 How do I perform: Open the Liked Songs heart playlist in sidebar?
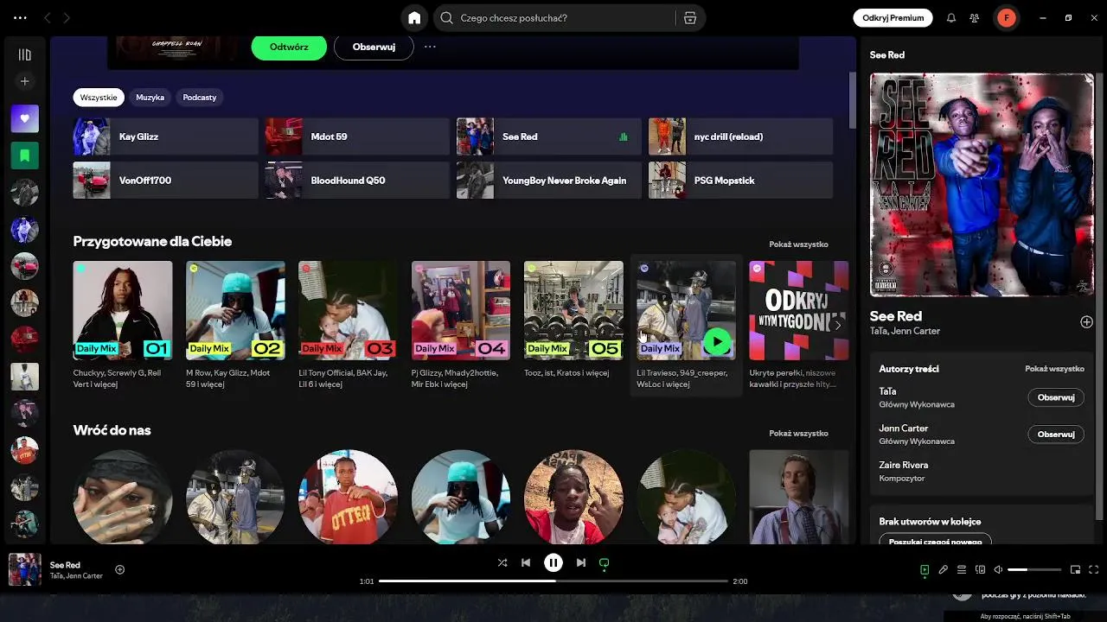coord(25,118)
